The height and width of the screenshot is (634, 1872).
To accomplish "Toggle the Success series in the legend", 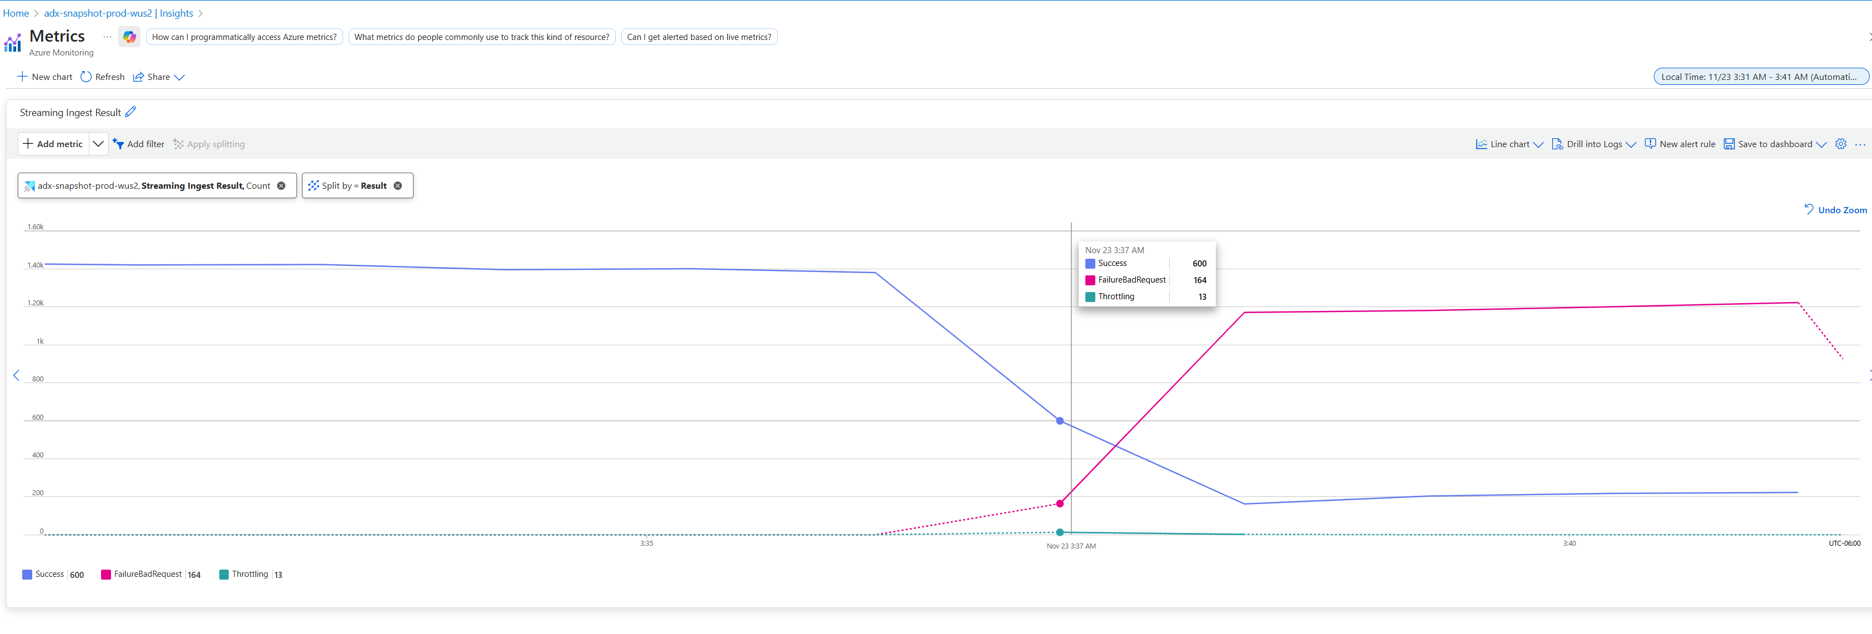I will pyautogui.click(x=49, y=575).
